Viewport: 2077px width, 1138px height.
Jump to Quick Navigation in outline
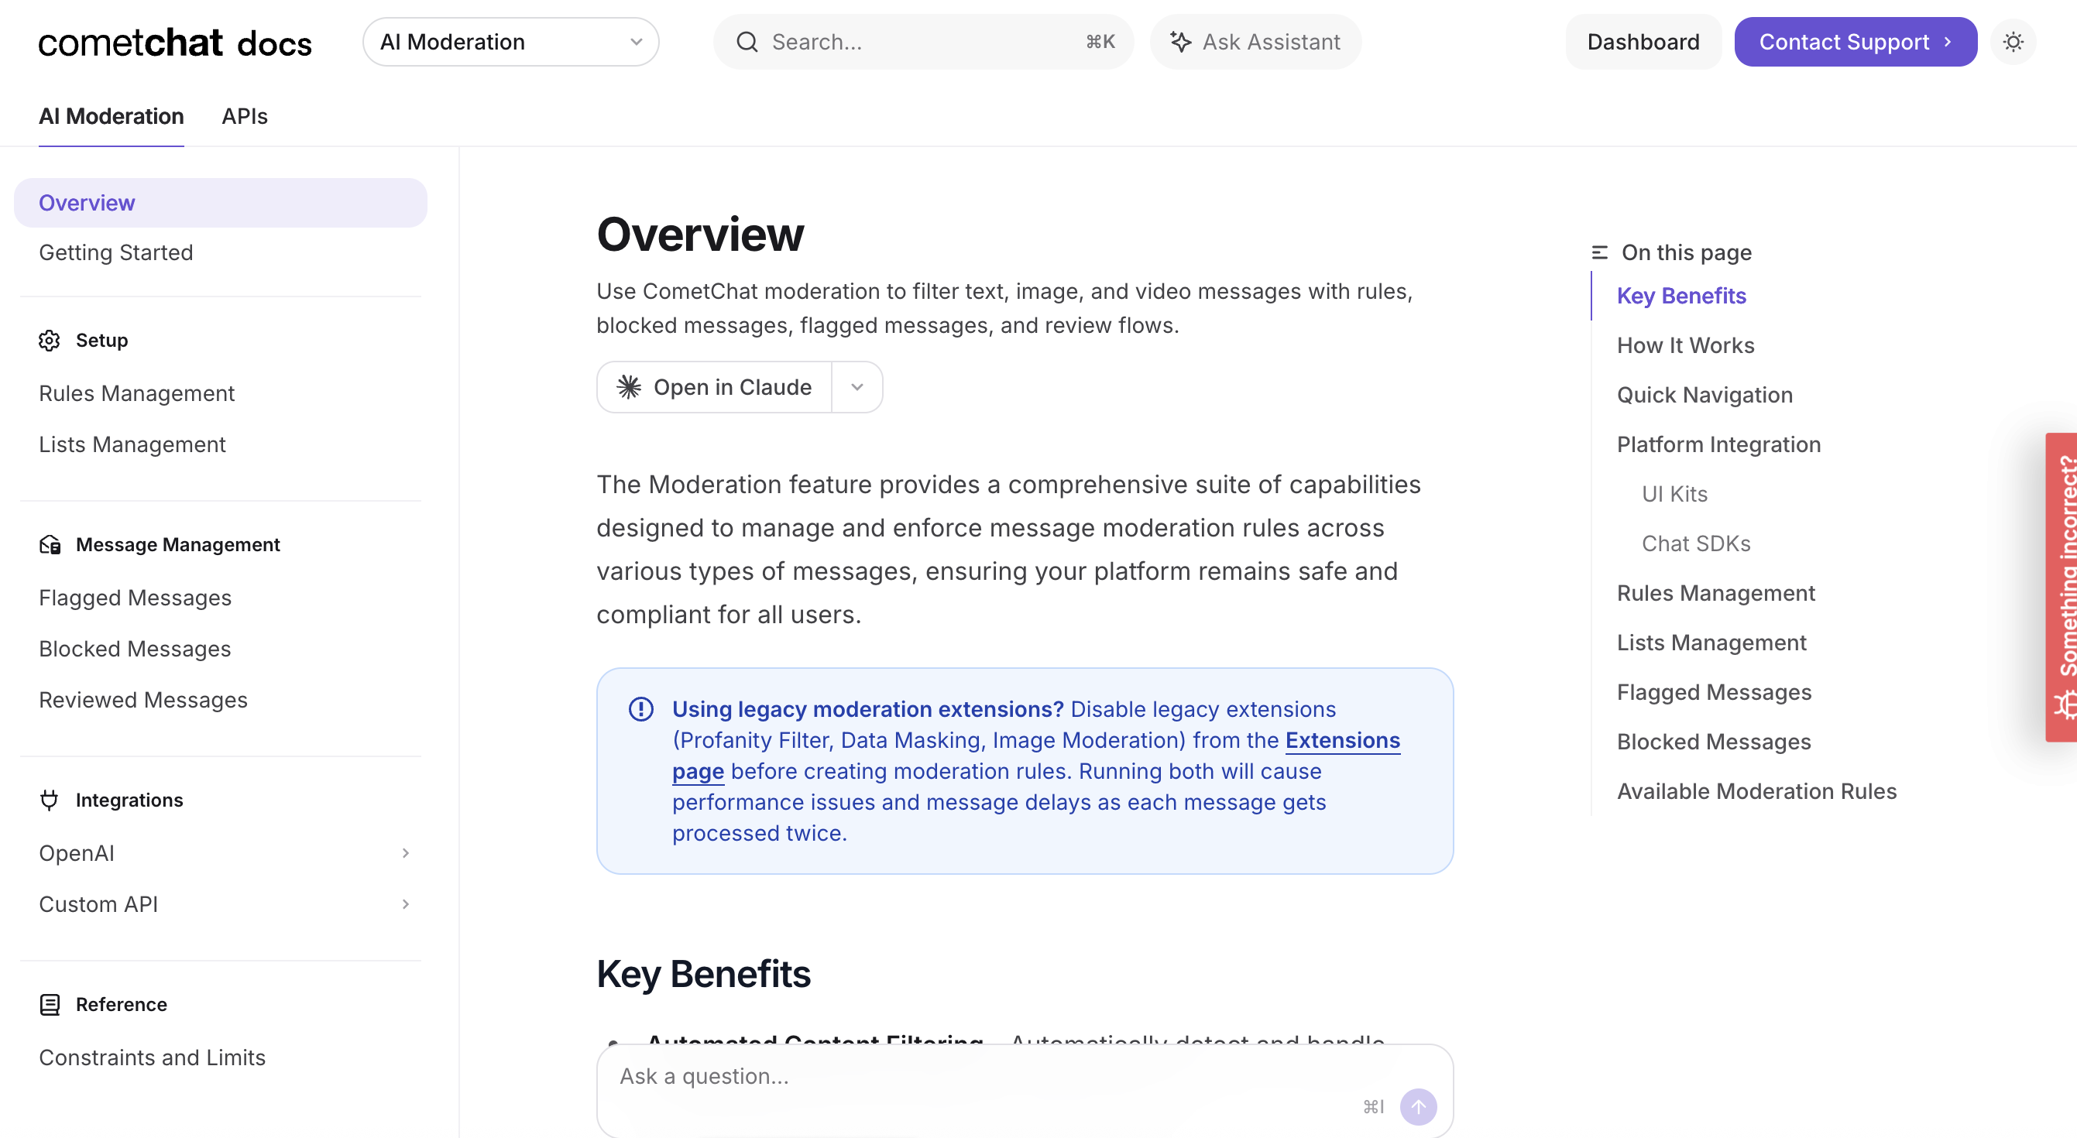(x=1705, y=395)
